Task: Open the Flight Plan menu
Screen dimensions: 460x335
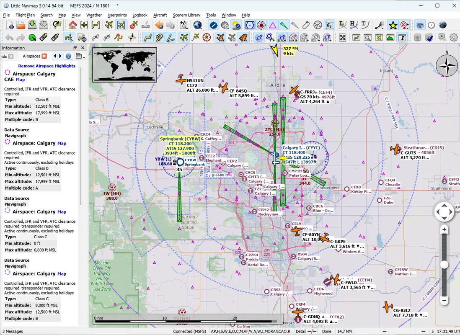Action: click(25, 15)
